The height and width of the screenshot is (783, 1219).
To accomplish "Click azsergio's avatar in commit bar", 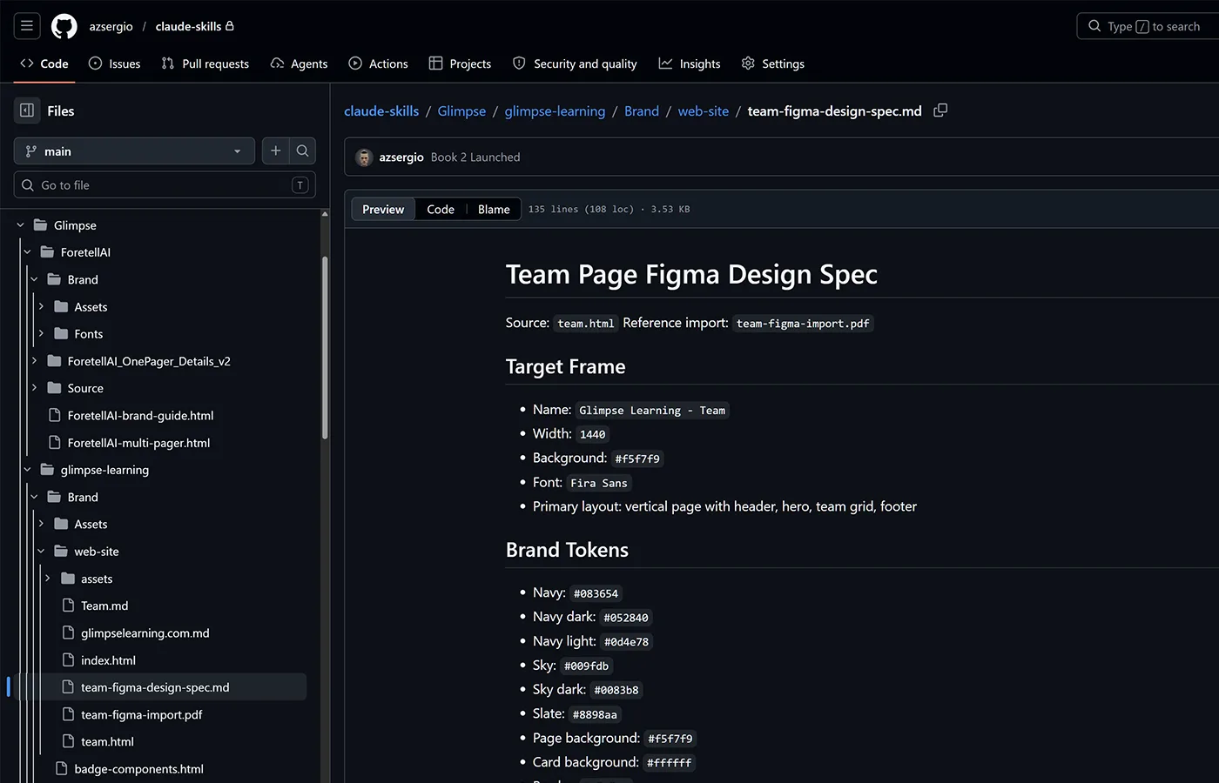I will pos(364,157).
